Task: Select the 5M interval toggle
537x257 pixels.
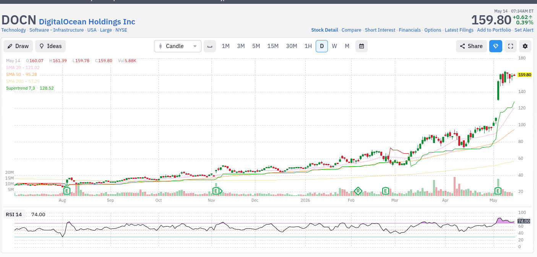Action: tap(256, 46)
